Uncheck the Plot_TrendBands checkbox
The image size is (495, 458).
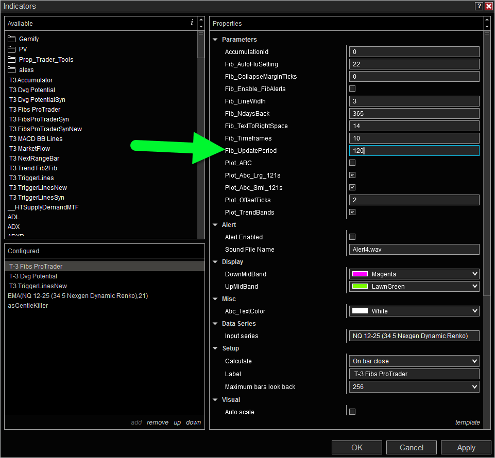coord(352,213)
